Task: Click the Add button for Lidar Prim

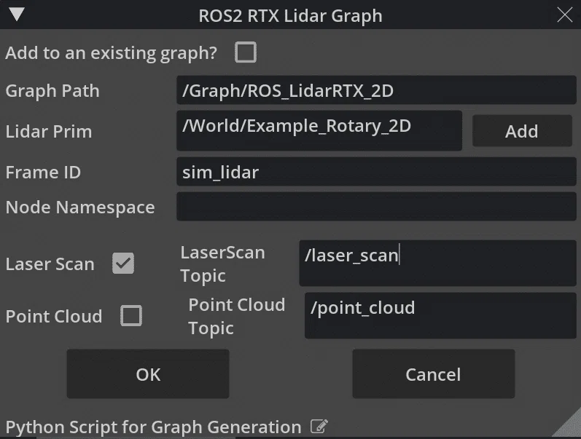Action: [522, 131]
